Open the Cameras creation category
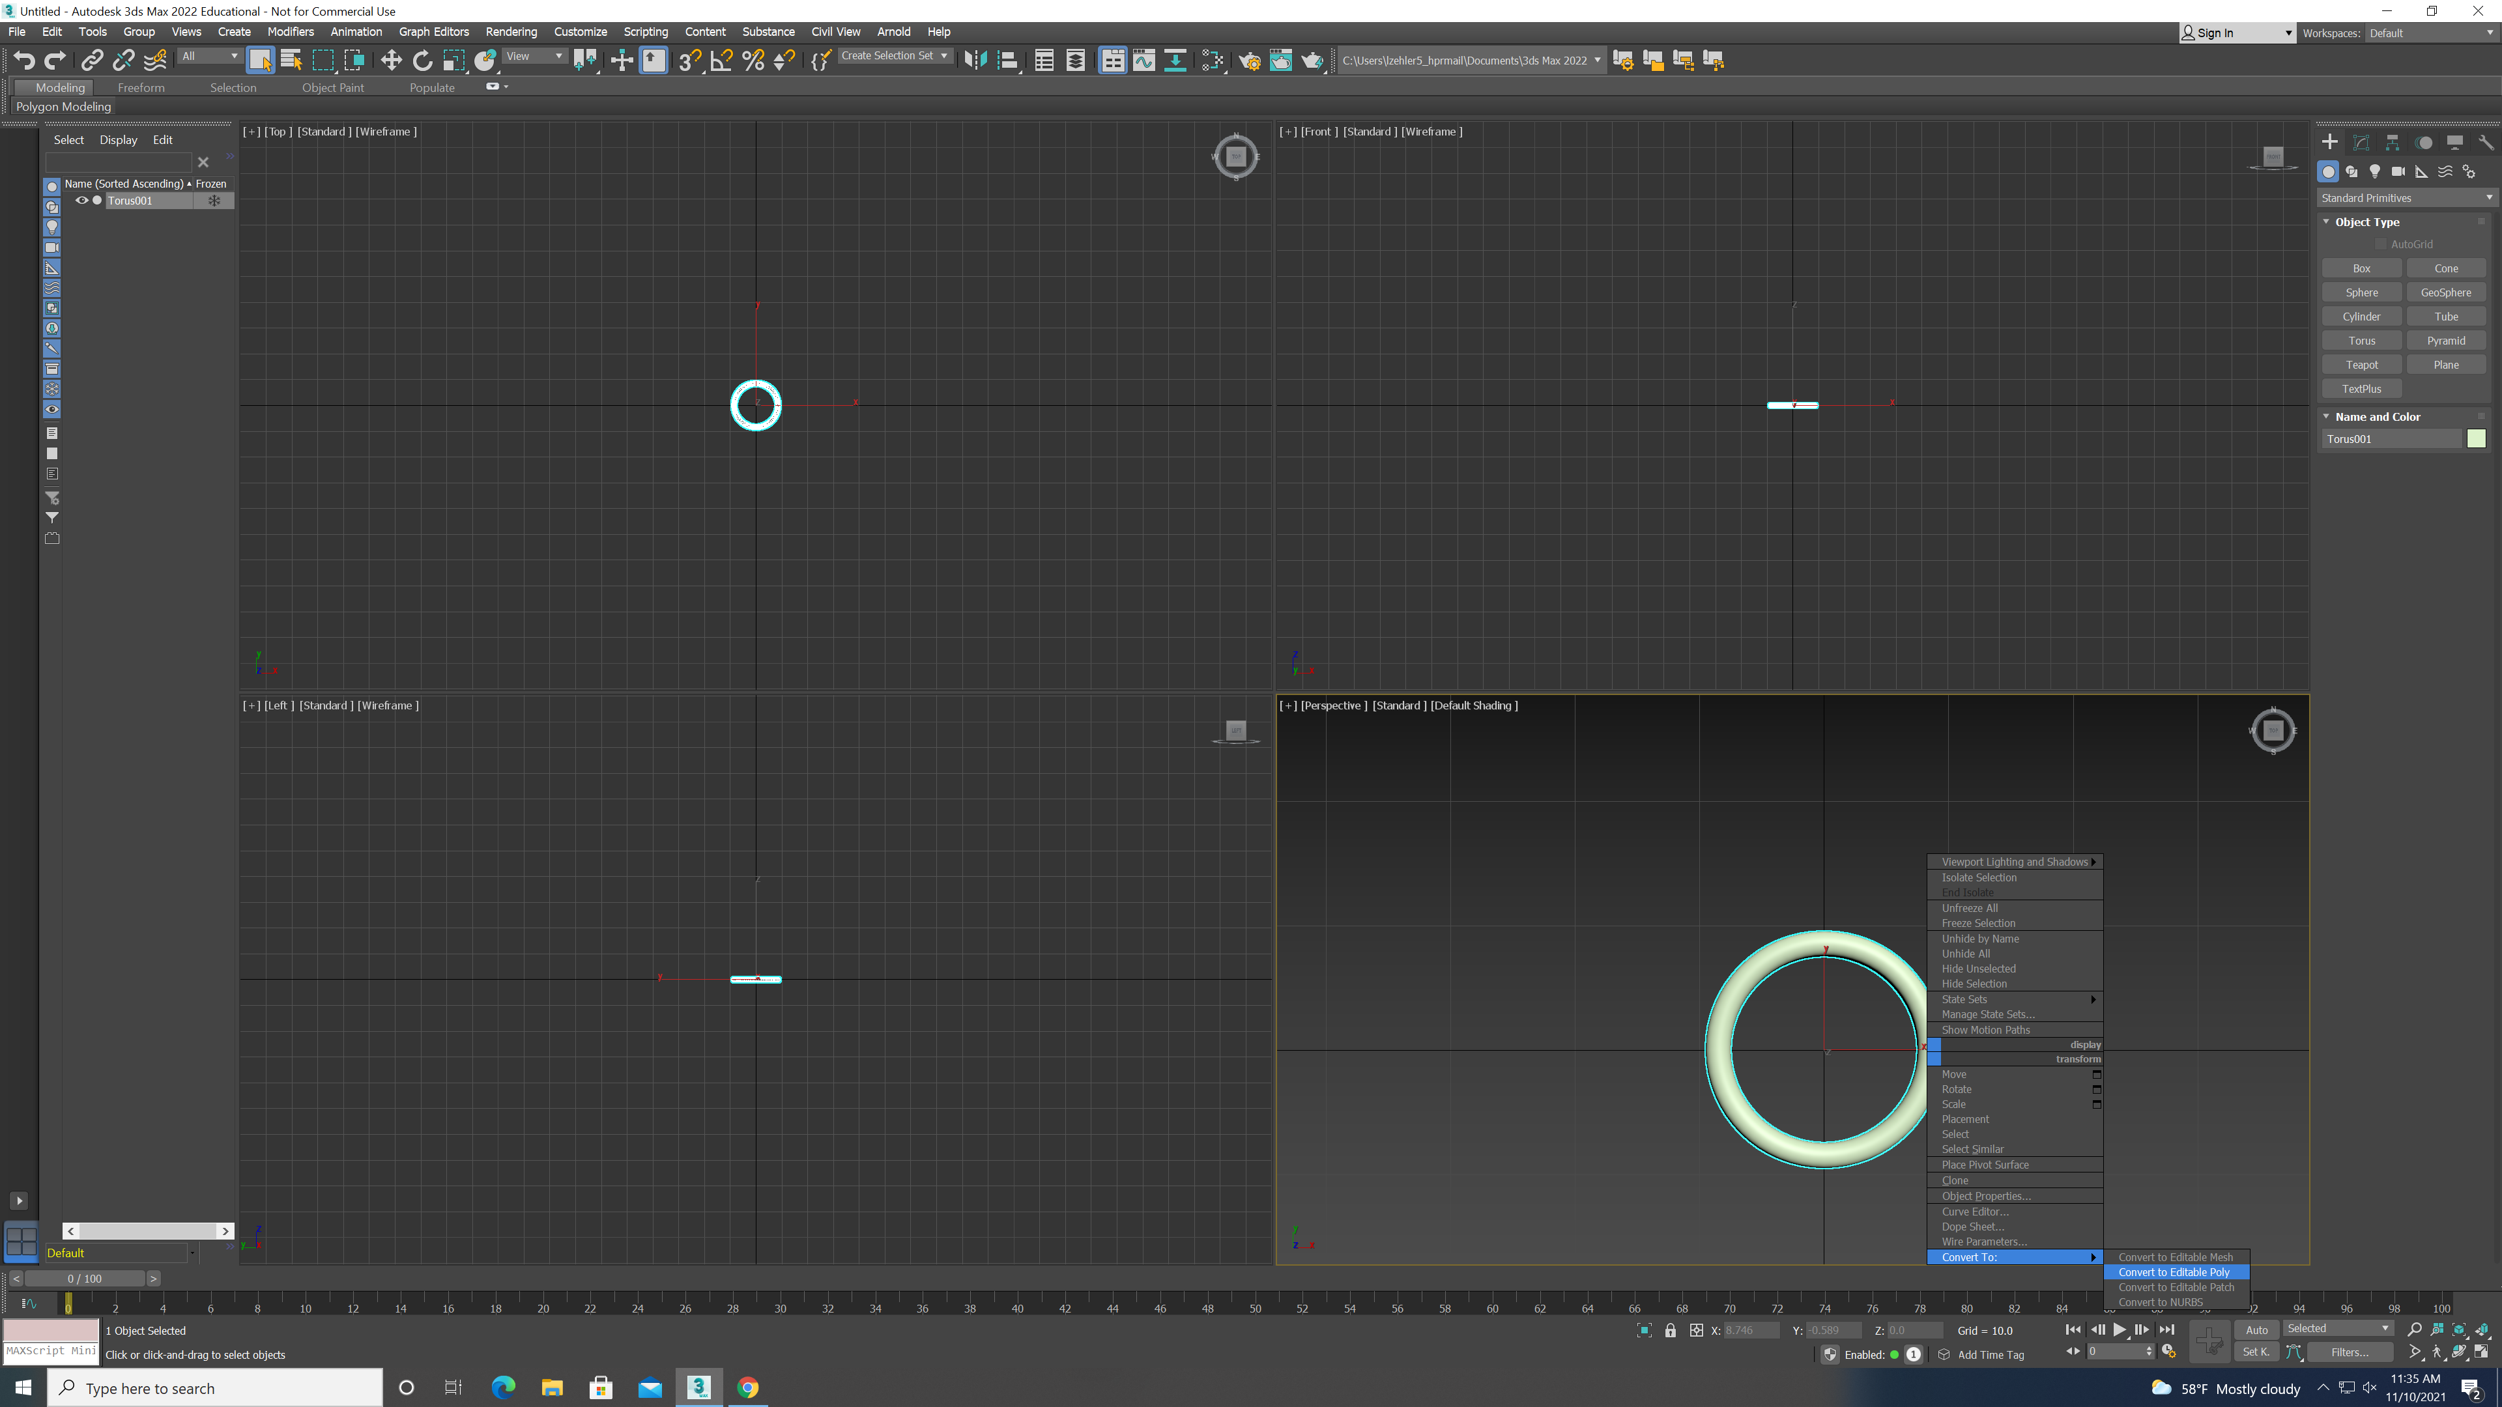The height and width of the screenshot is (1407, 2502). coord(2397,171)
